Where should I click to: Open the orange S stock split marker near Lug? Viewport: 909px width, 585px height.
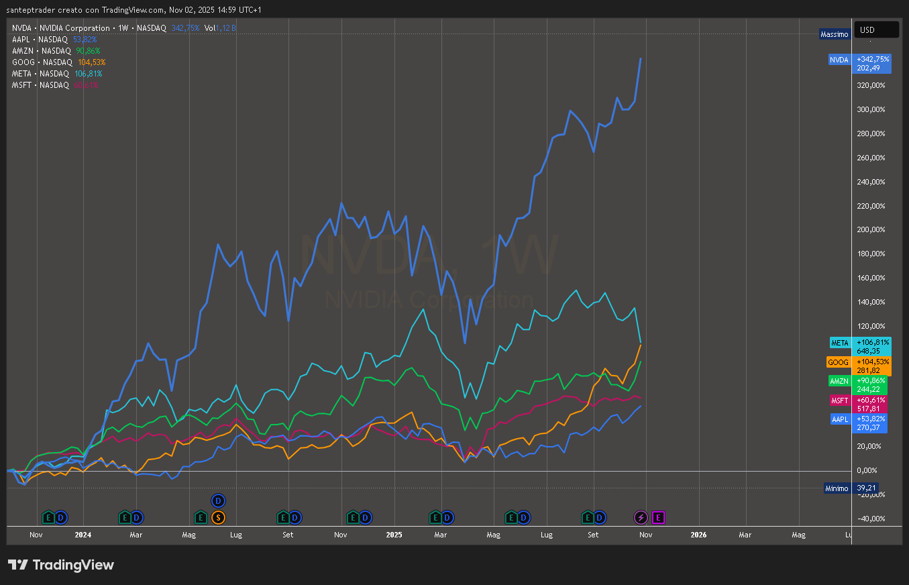pos(217,517)
